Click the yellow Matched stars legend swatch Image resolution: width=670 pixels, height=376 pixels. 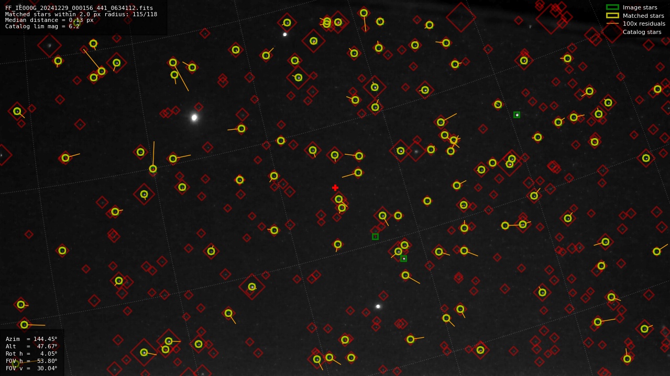pyautogui.click(x=612, y=16)
